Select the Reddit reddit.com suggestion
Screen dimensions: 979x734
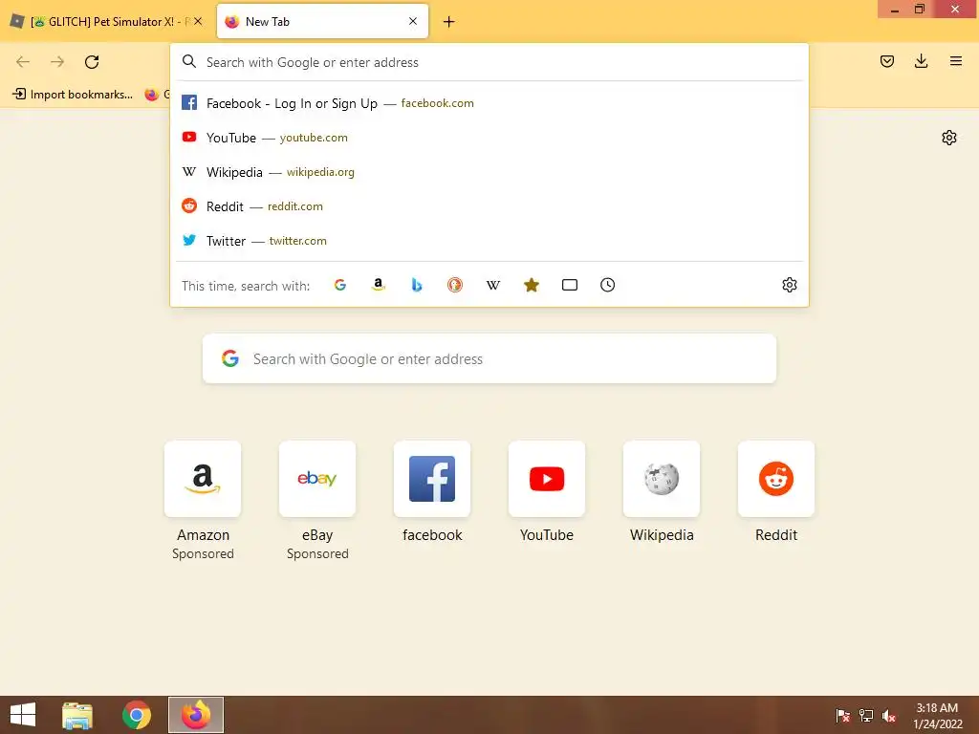[x=489, y=206]
